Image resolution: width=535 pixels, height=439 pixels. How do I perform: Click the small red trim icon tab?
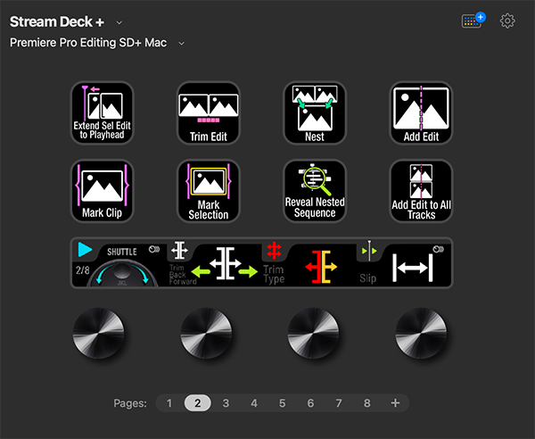pyautogui.click(x=274, y=251)
